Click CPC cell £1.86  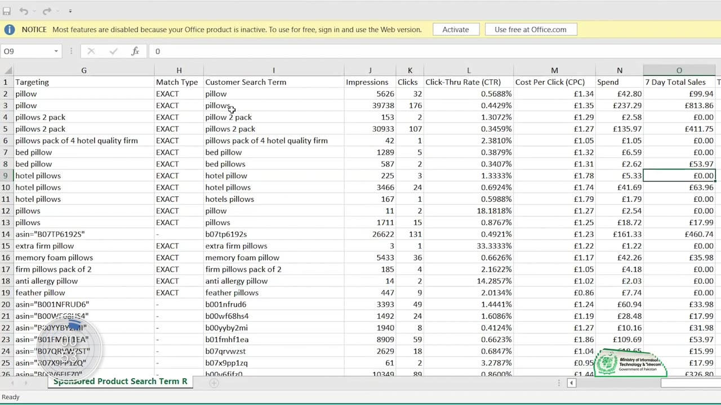[554, 339]
